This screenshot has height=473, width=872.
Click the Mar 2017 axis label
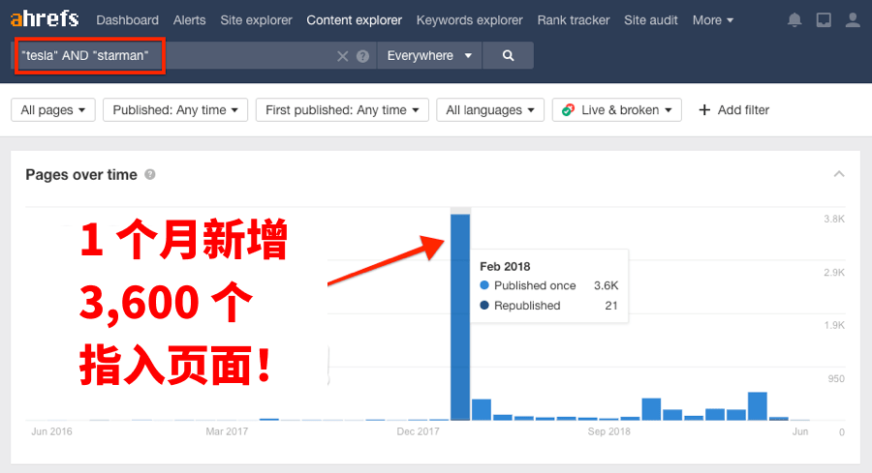[227, 431]
